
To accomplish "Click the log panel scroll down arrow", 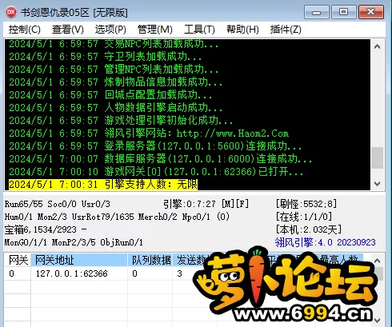I will (377, 184).
